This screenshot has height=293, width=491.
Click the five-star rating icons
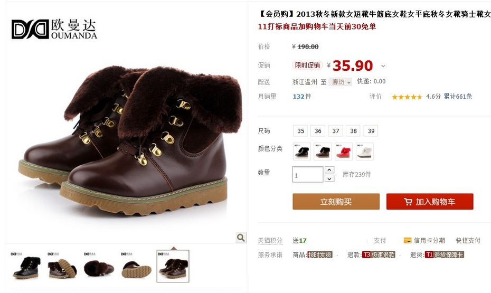point(407,97)
